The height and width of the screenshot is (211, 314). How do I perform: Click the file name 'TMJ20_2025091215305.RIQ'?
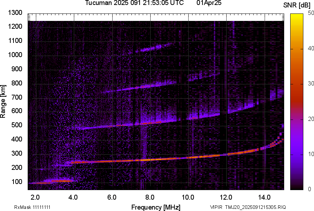pyautogui.click(x=255, y=207)
